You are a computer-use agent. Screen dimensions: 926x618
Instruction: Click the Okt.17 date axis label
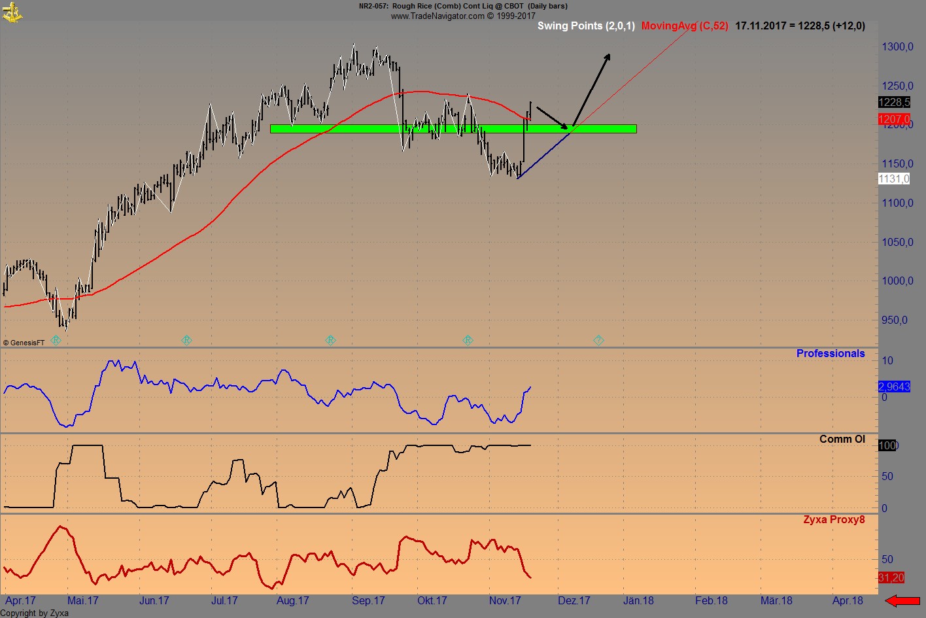[432, 601]
